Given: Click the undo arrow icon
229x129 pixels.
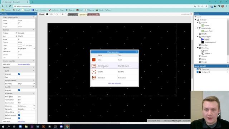Looking at the screenshot, I should (x=52, y=14).
